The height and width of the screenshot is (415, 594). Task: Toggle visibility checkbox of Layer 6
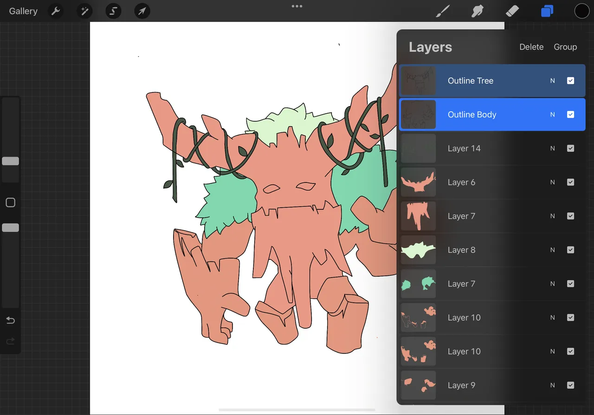coord(571,182)
